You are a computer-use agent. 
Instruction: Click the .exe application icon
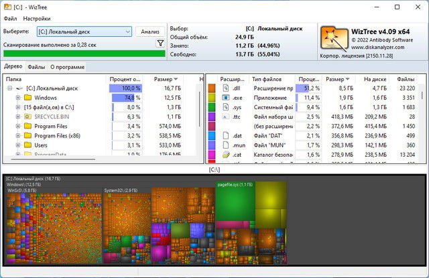[227, 98]
